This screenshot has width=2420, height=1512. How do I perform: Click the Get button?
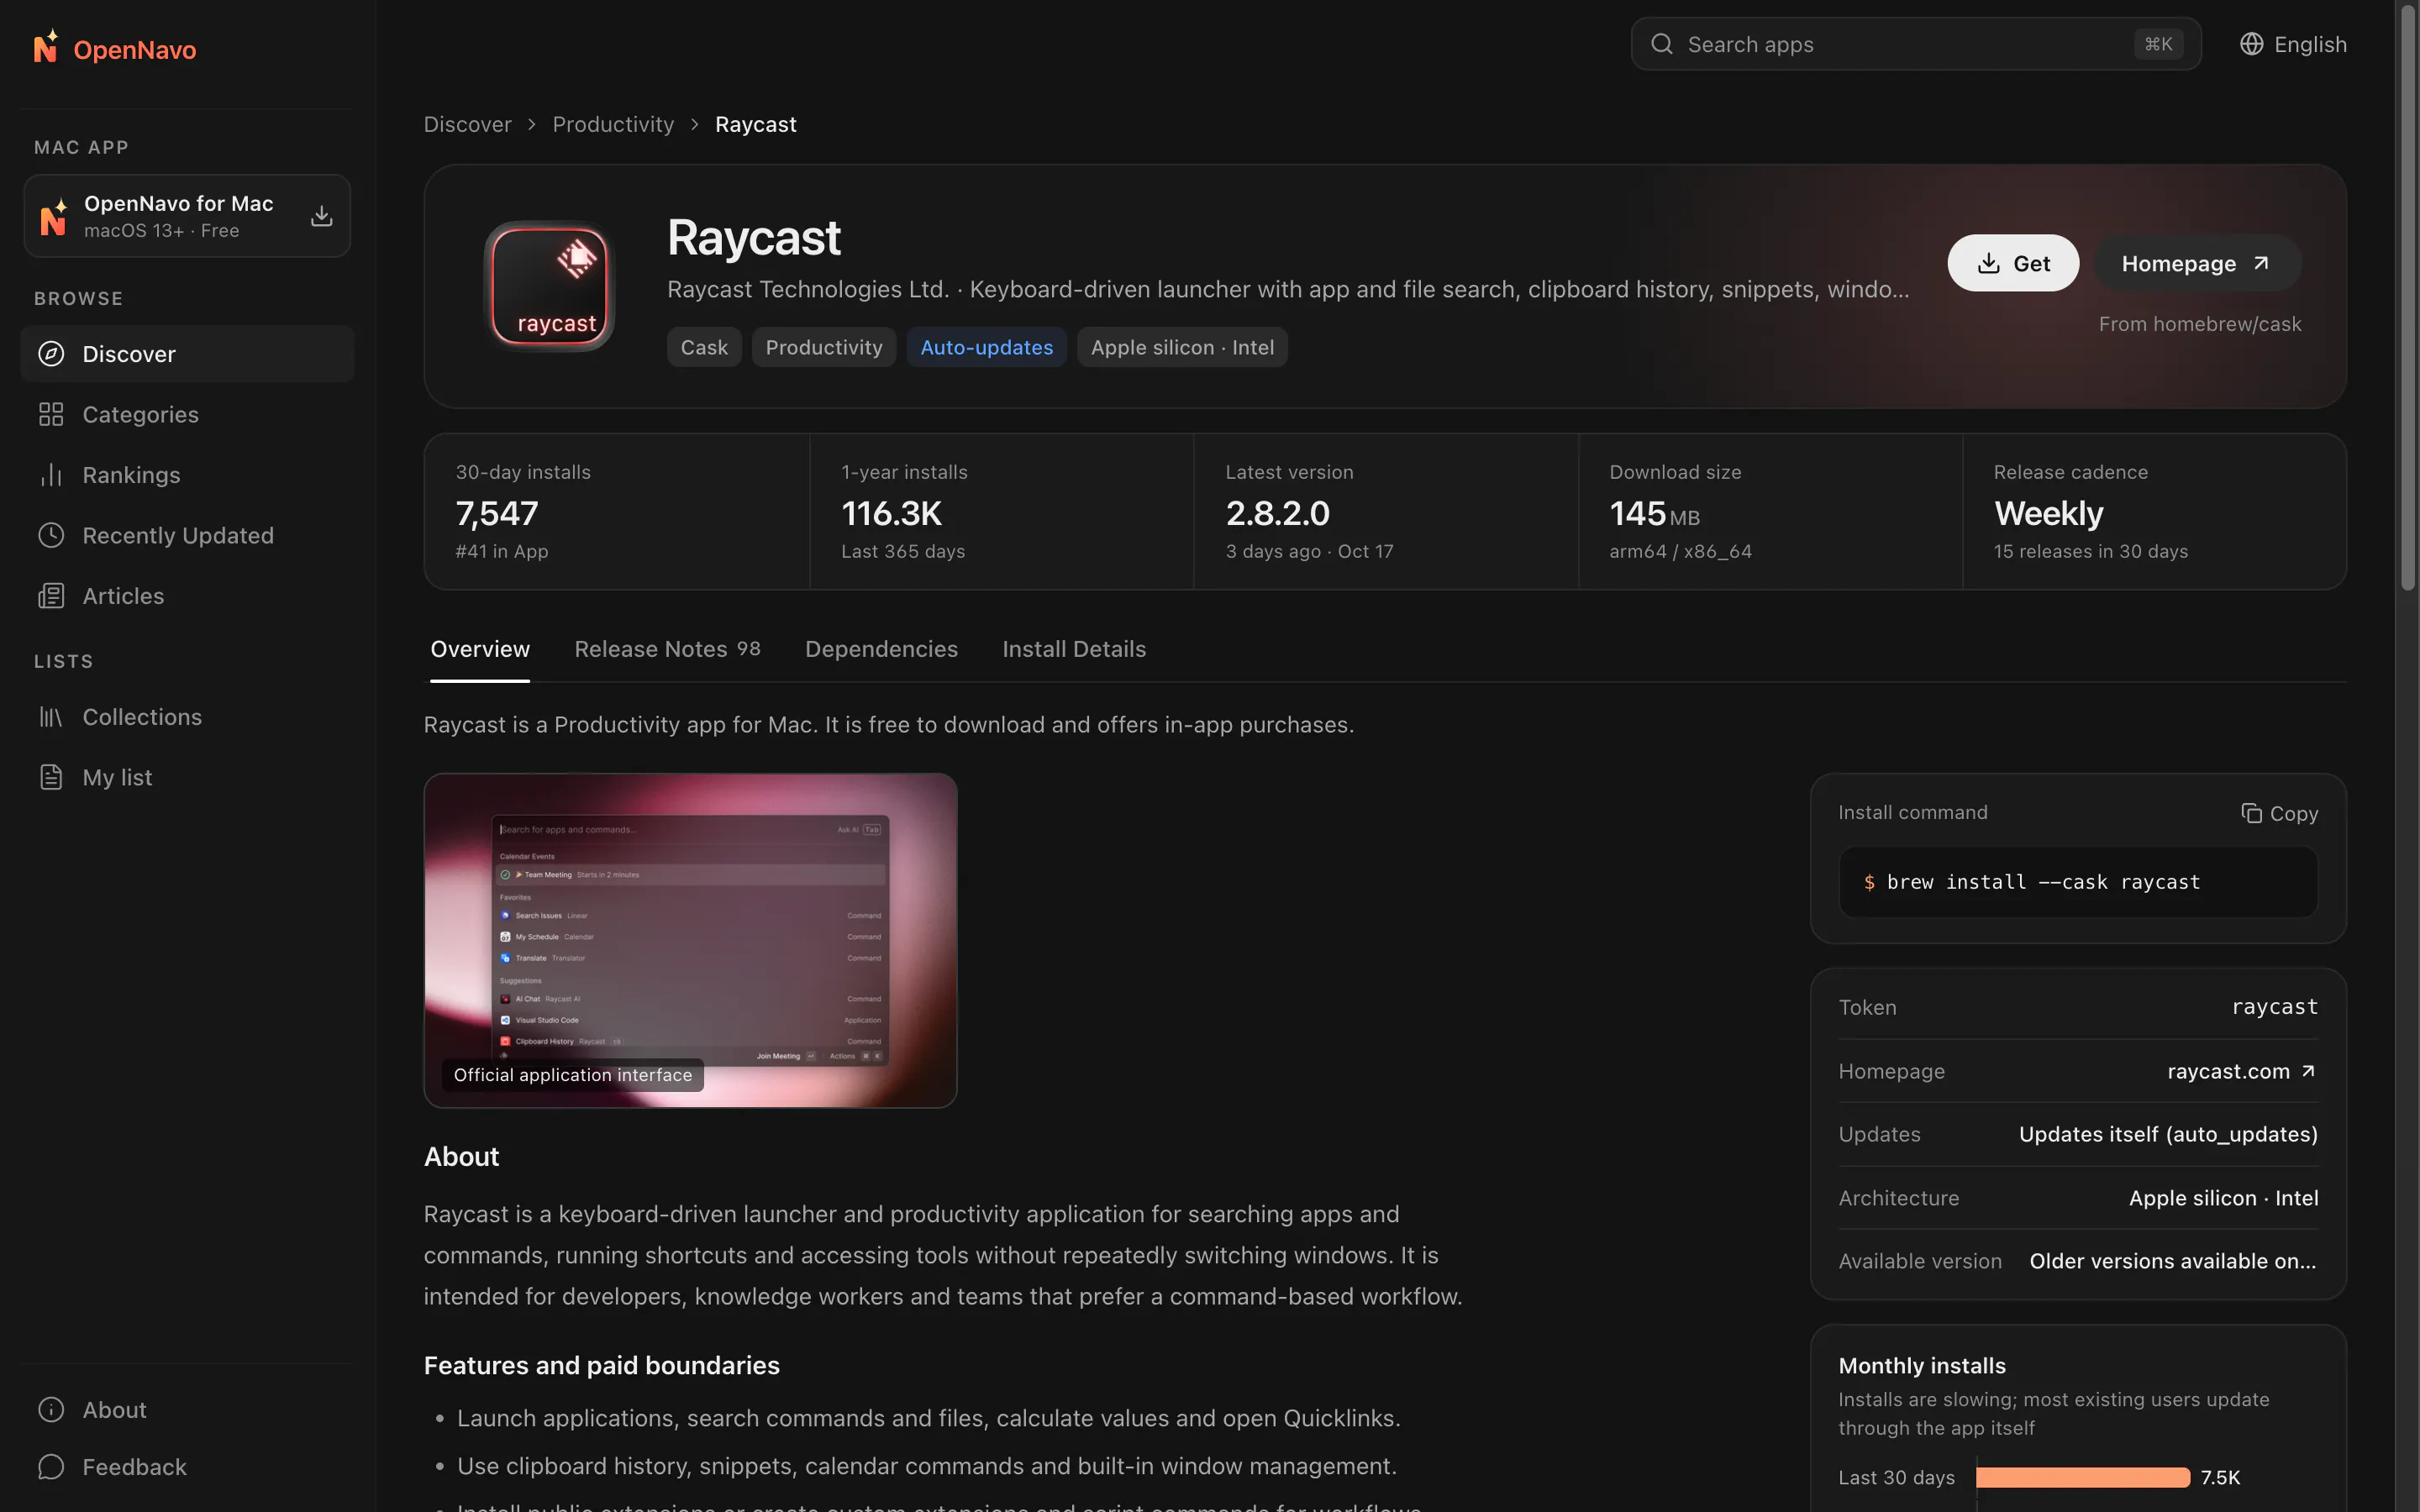click(2013, 263)
